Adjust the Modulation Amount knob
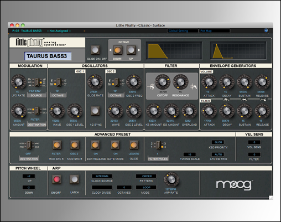281x222 pixels. coord(18,111)
